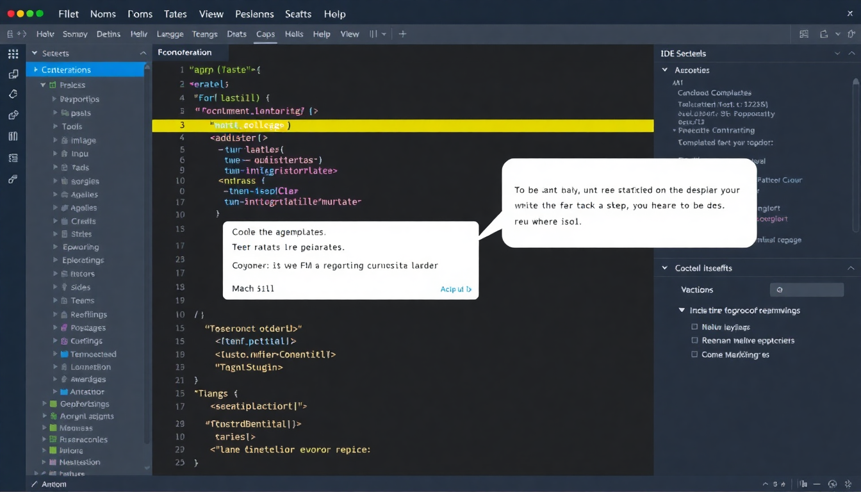Enable the first checkbox under Vactions list
This screenshot has height=492, width=861.
694,327
